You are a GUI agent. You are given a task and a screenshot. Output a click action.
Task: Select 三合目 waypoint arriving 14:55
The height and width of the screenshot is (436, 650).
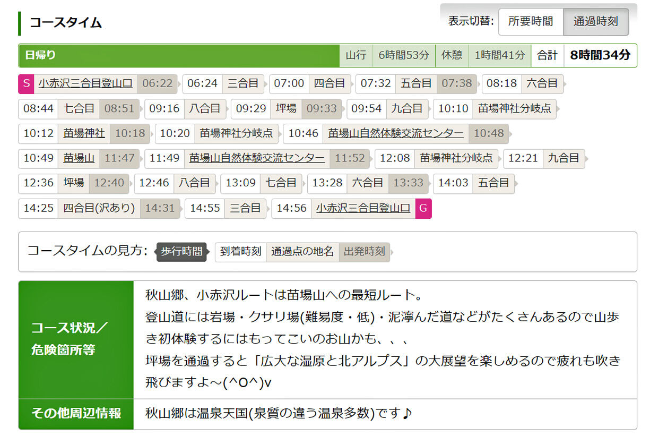[x=245, y=208]
